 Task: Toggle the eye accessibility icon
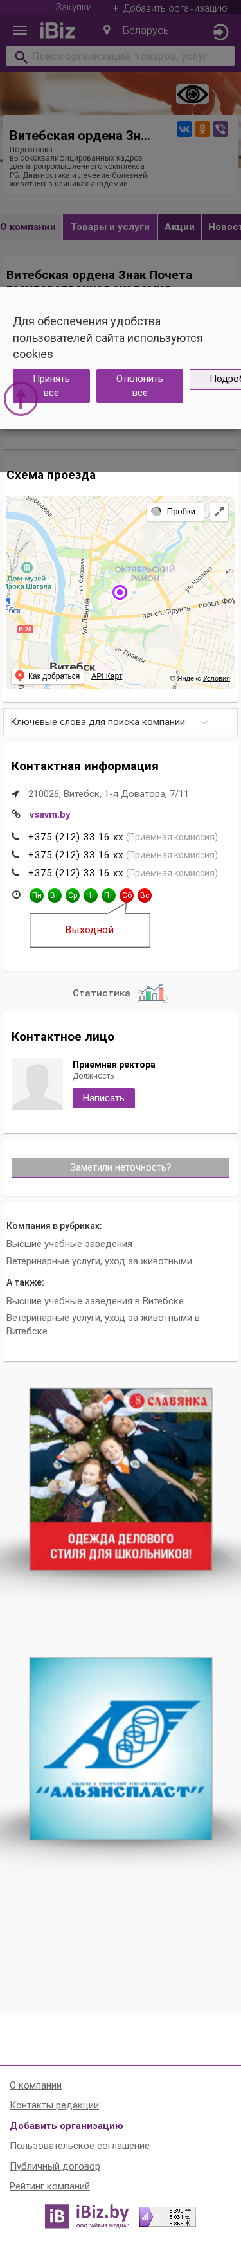click(x=192, y=94)
